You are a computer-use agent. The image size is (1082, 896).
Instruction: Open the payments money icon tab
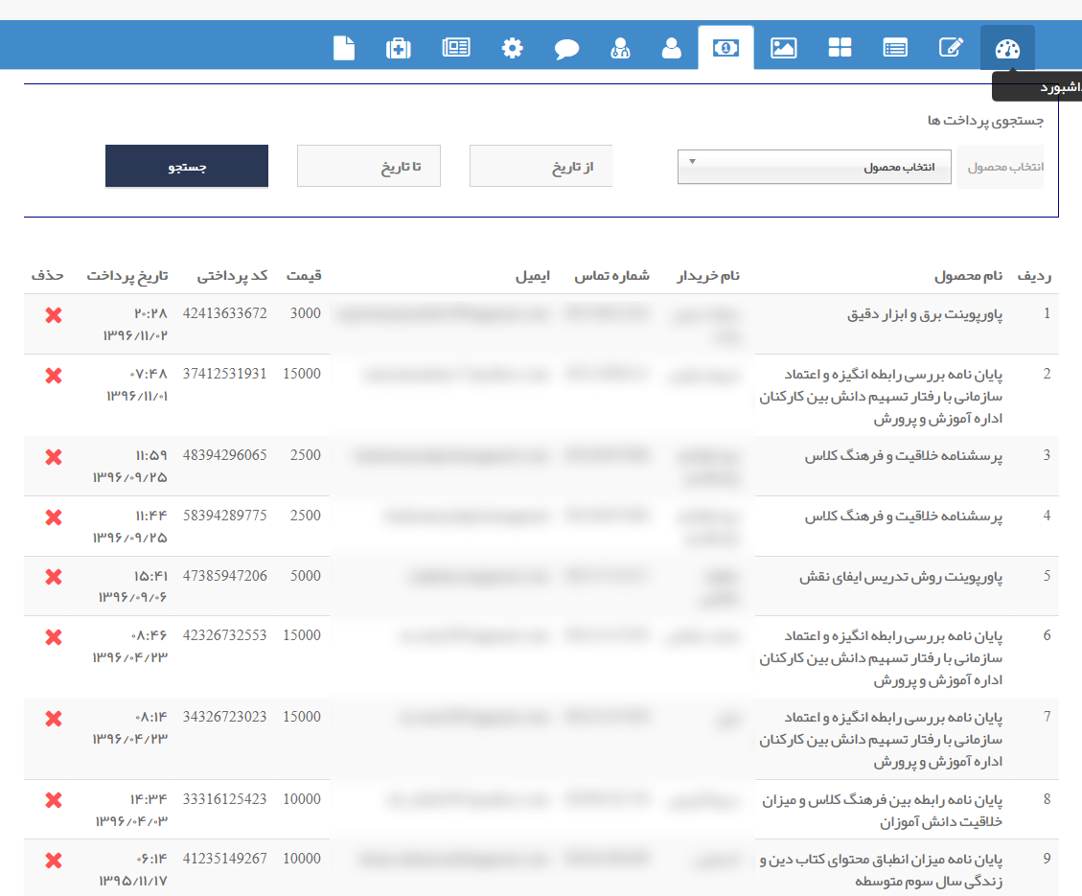click(726, 48)
